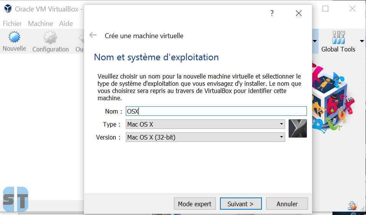
Task: Open Global Tools in main window
Action: (x=338, y=42)
